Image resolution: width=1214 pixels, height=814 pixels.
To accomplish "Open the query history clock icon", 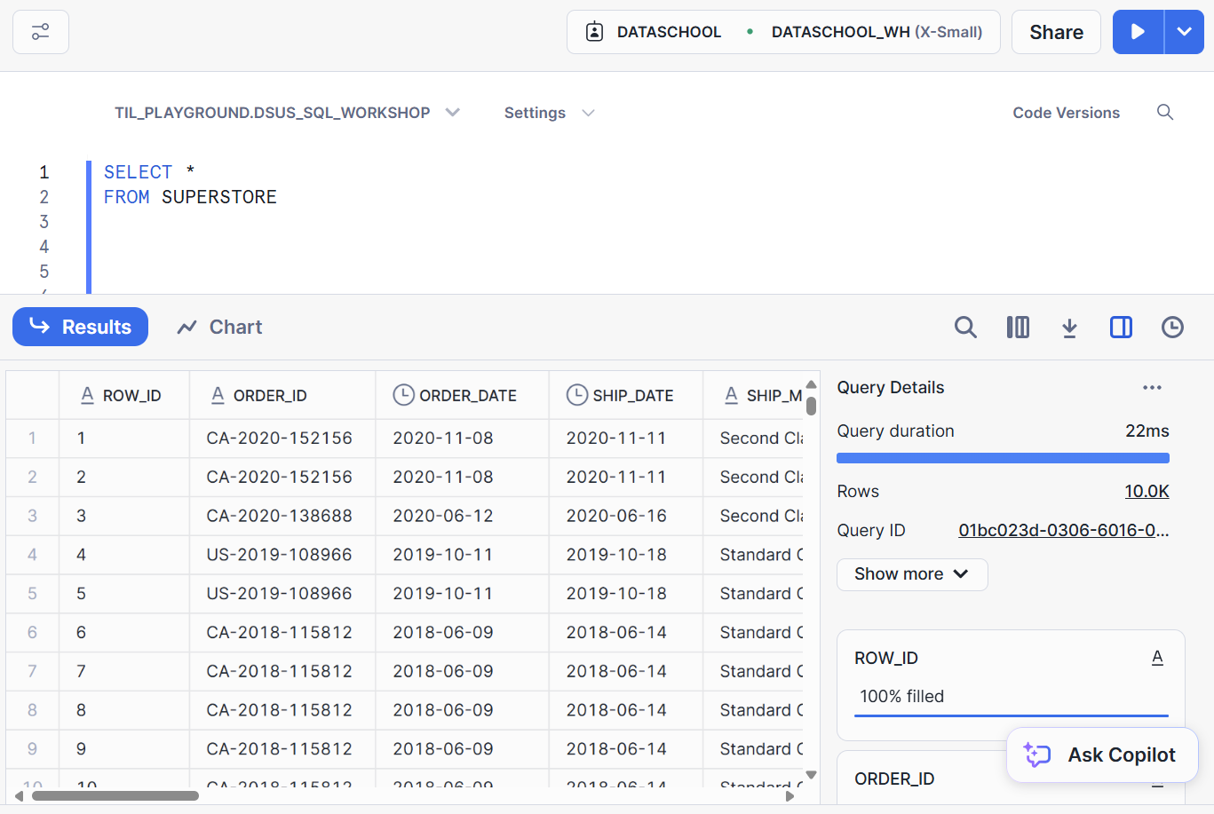I will coord(1172,328).
